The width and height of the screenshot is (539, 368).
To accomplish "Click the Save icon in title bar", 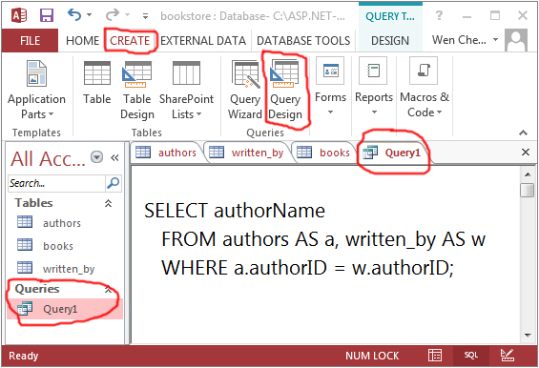I will (47, 16).
